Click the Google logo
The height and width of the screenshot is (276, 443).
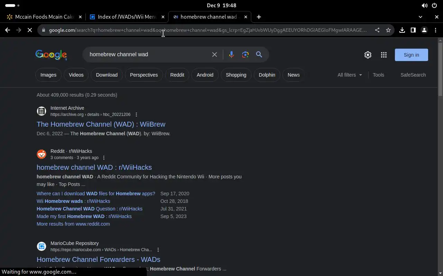point(51,55)
